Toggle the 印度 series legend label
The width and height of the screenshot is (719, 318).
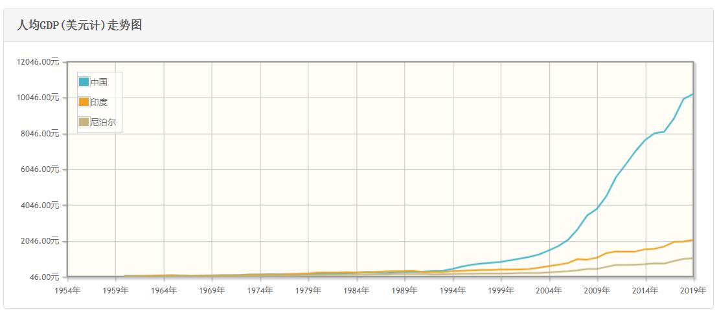pyautogui.click(x=98, y=102)
